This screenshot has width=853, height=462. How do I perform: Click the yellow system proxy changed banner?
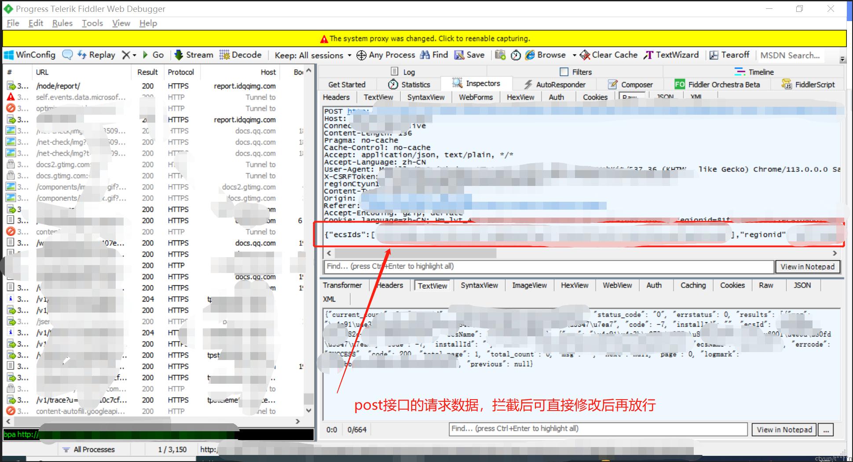[425, 39]
